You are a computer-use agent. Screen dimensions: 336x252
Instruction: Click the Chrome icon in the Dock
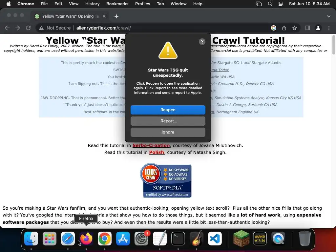pyautogui.click(x=105, y=239)
